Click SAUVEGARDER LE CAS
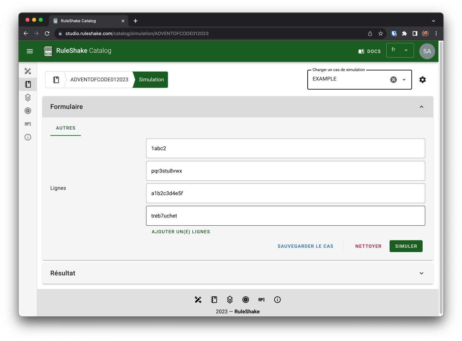Image resolution: width=462 pixels, height=341 pixels. (x=305, y=246)
